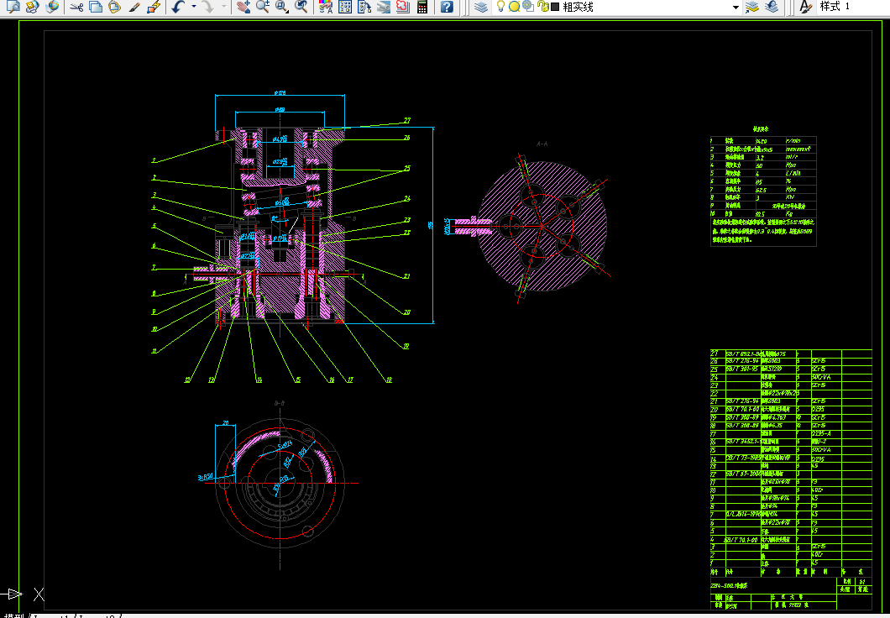Click the main vertical section assembly view

(280, 227)
